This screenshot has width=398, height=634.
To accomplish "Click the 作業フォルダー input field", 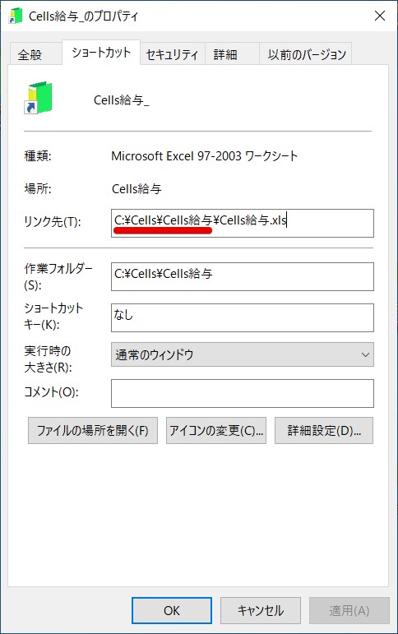I will tap(243, 276).
